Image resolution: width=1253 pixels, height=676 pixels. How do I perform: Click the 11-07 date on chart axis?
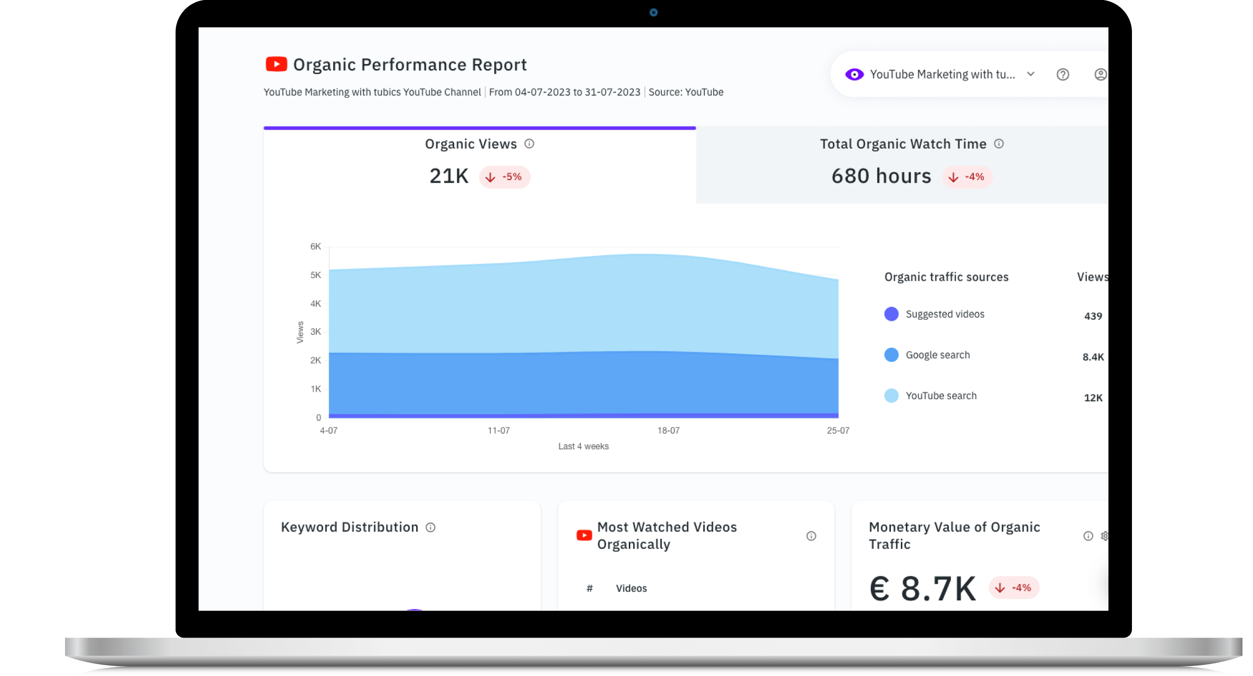(x=499, y=431)
